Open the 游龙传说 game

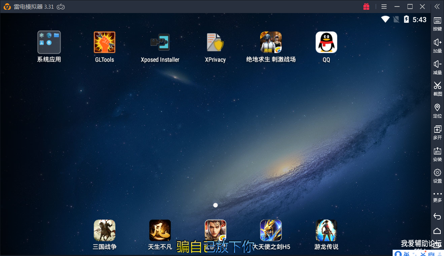click(326, 230)
